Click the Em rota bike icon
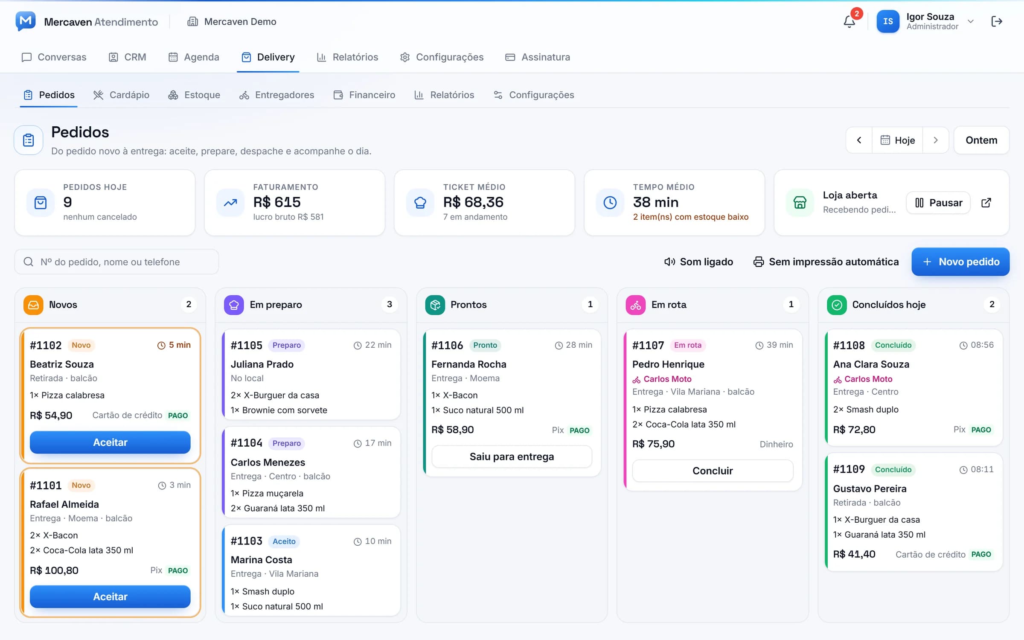This screenshot has width=1024, height=640. pyautogui.click(x=636, y=305)
